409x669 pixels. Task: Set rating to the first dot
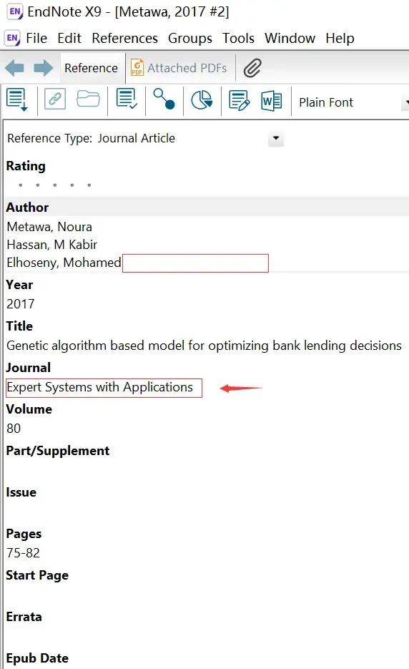(x=21, y=185)
